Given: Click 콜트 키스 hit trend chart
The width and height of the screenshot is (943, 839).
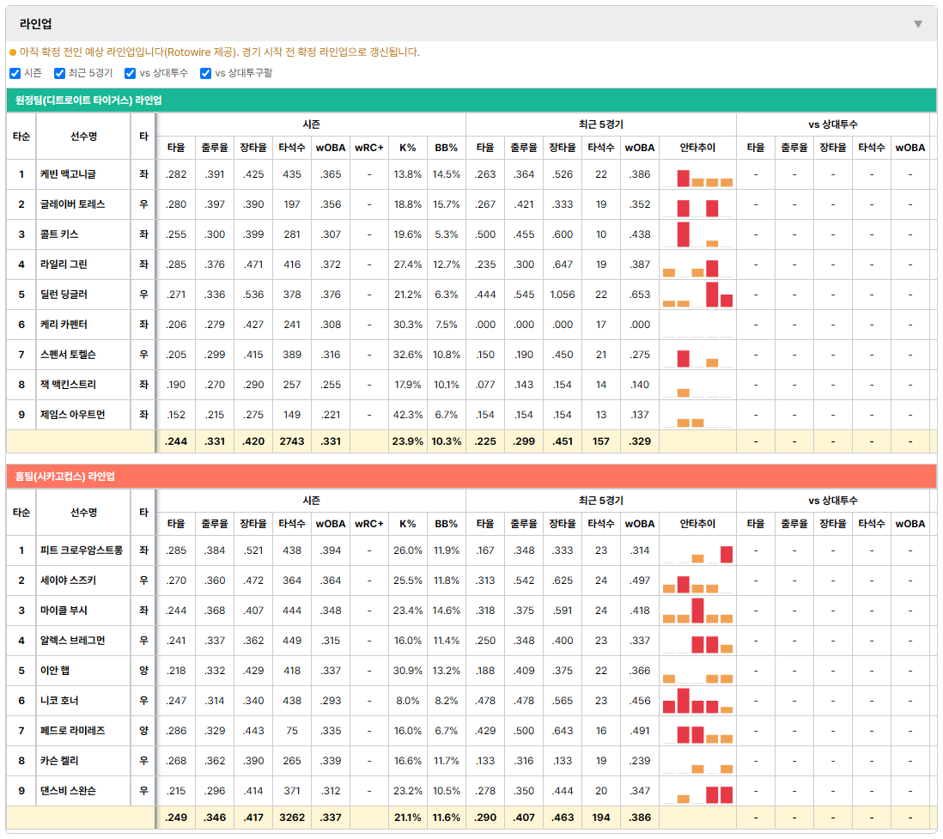Looking at the screenshot, I should click(x=697, y=234).
